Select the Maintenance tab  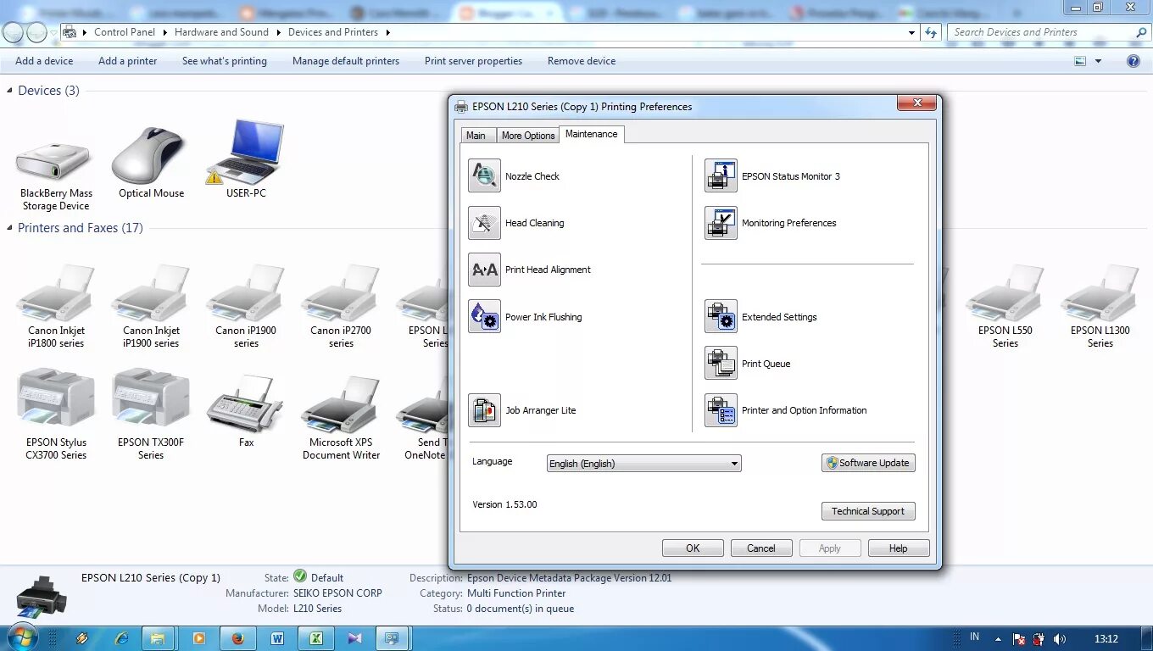click(x=592, y=134)
